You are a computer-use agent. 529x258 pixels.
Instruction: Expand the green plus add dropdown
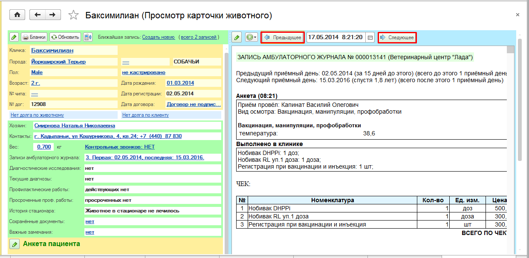click(251, 37)
